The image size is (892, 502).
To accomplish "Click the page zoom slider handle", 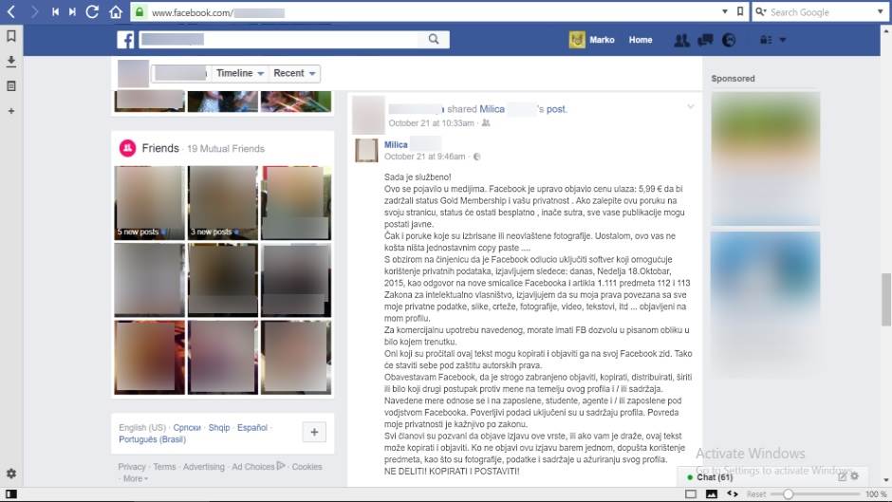I will (x=788, y=494).
